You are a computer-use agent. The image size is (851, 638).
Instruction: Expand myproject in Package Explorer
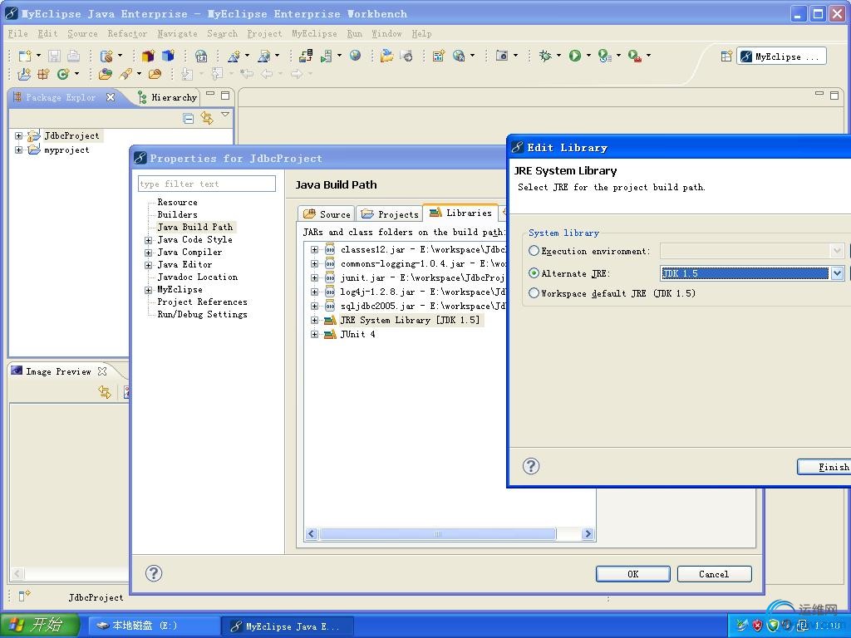pyautogui.click(x=19, y=150)
